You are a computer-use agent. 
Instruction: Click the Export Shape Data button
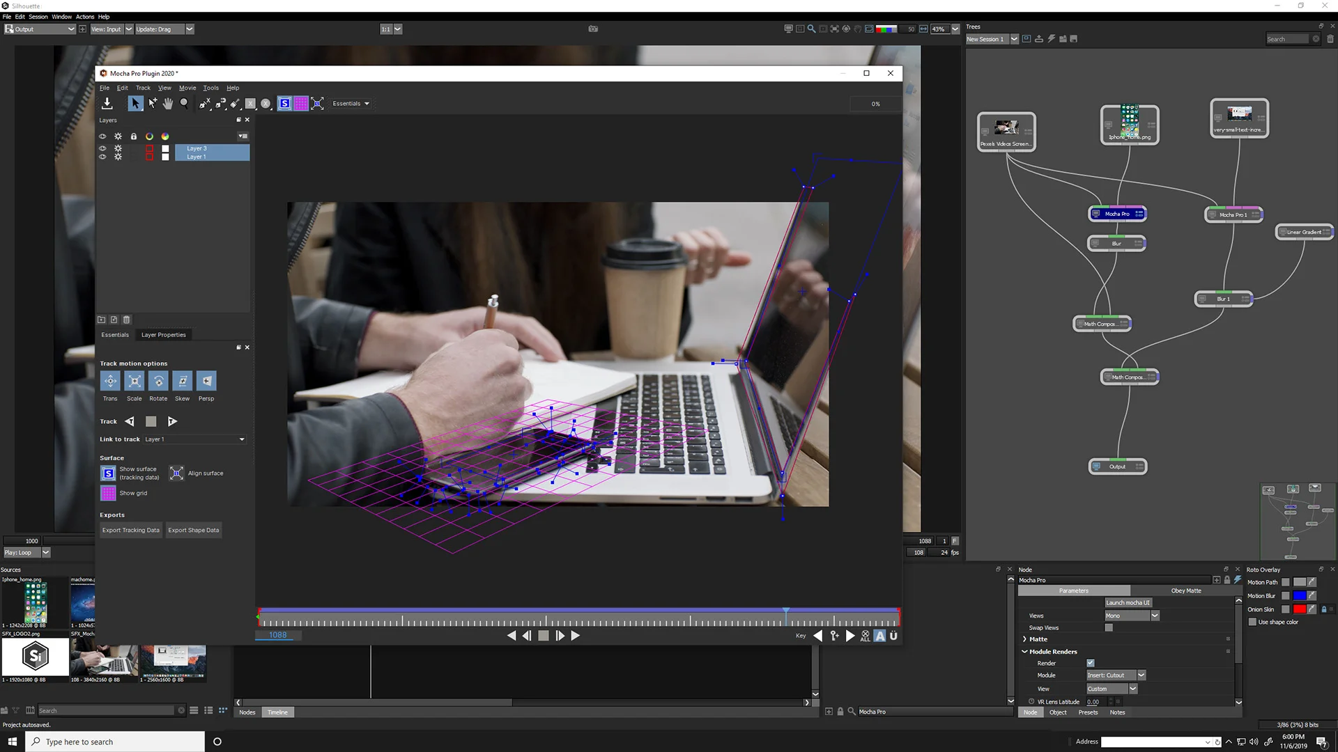[193, 530]
